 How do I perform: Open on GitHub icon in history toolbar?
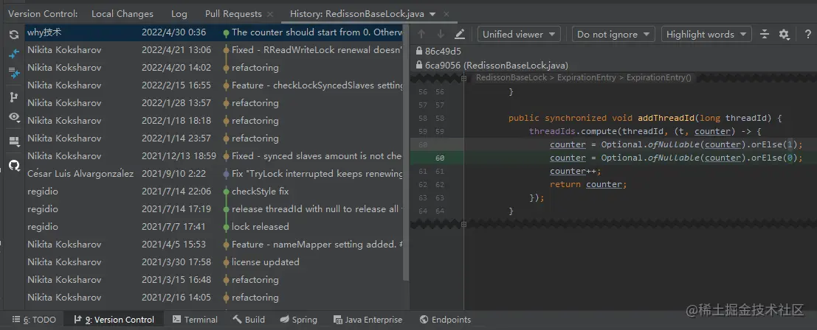(x=14, y=165)
